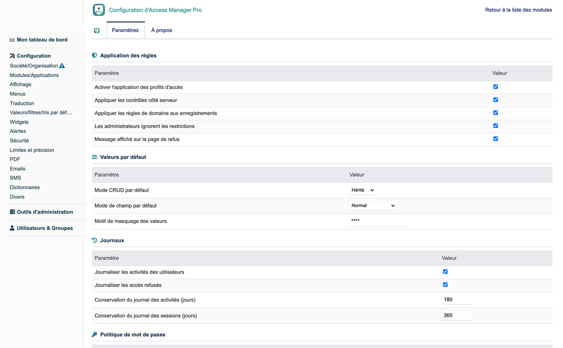Click Retour à la liste des modules link
Image resolution: width=563 pixels, height=348 pixels.
click(518, 10)
